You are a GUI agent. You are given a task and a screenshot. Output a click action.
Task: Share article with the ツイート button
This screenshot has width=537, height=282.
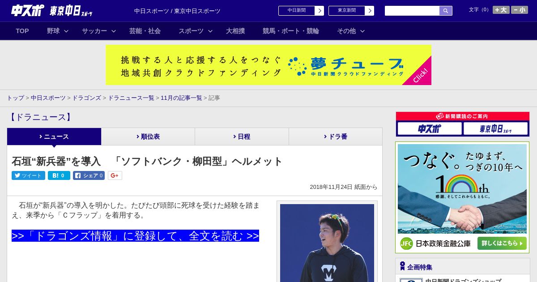28,175
